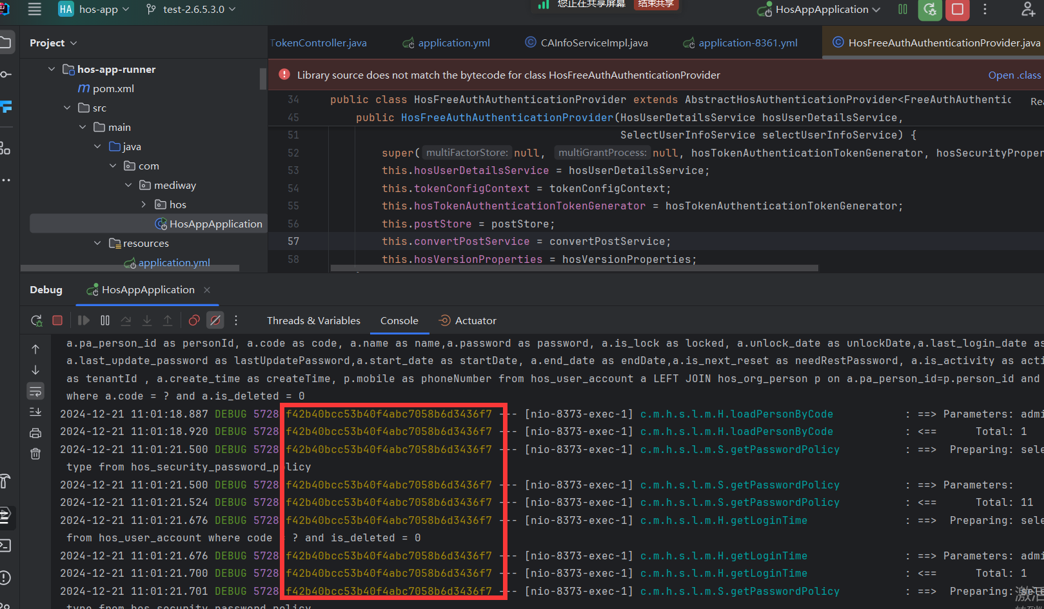Open the Project tool window icon

(5, 43)
